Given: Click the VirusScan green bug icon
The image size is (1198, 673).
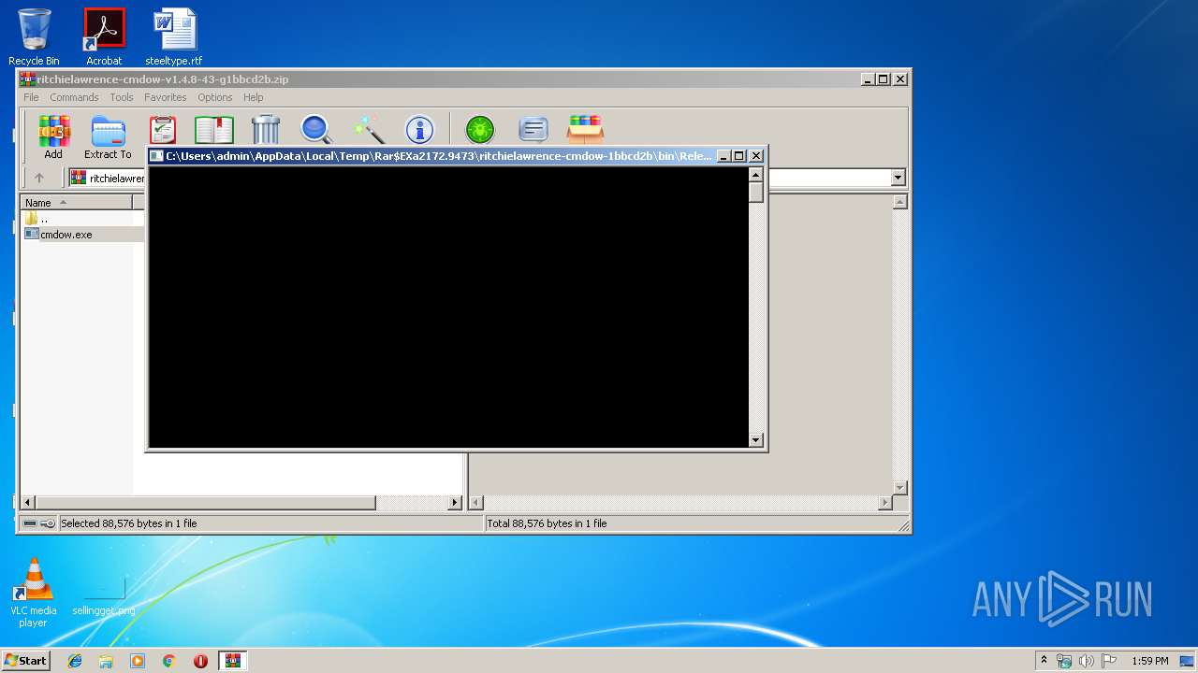Looking at the screenshot, I should (x=480, y=130).
